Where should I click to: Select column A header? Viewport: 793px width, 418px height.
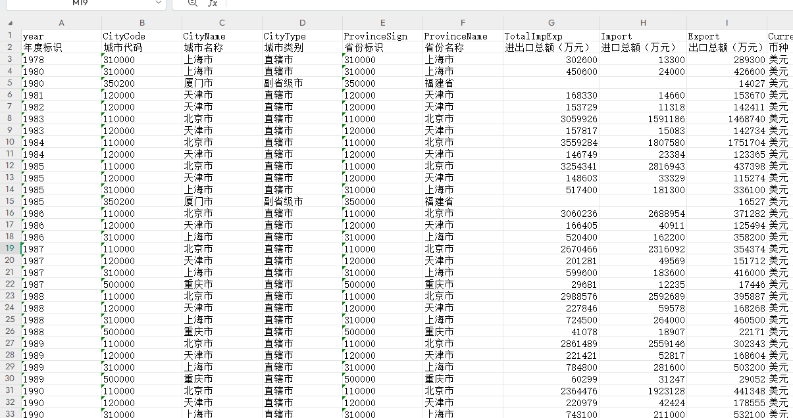click(x=61, y=22)
